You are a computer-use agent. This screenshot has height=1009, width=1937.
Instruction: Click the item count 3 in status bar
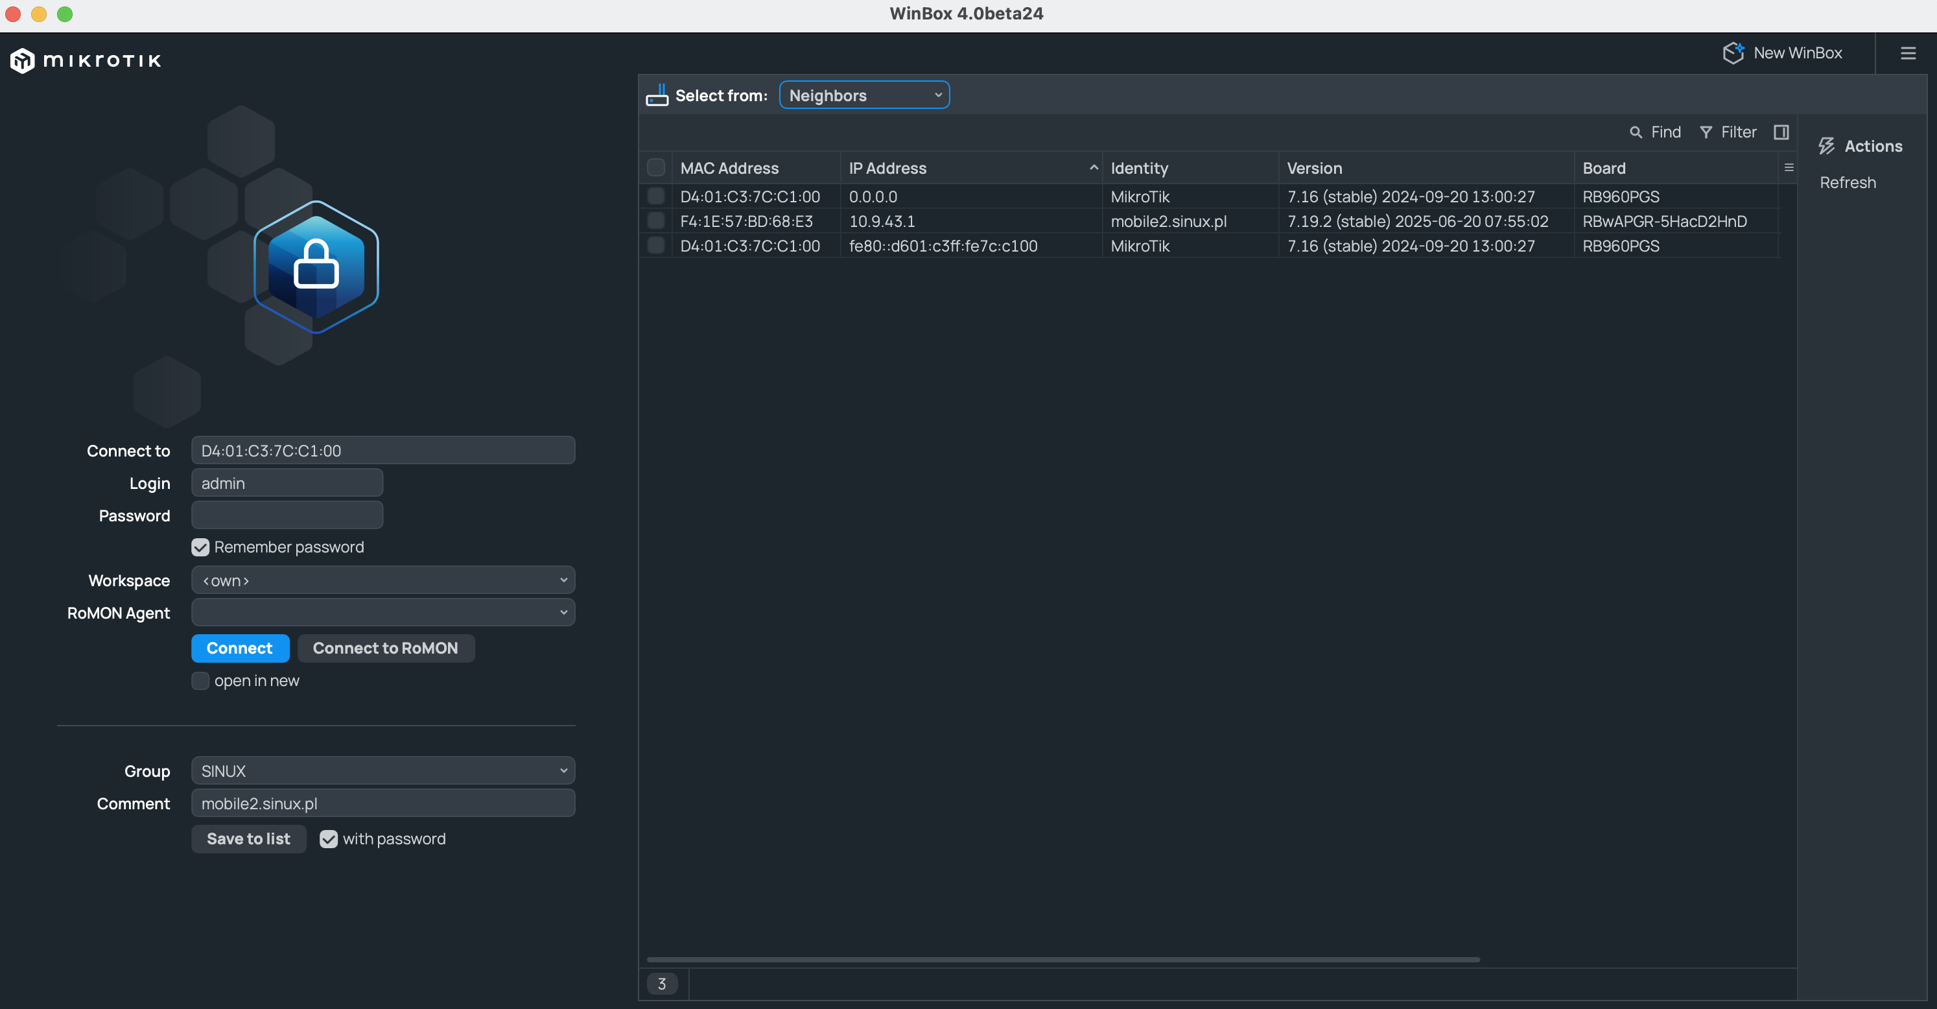tap(662, 984)
